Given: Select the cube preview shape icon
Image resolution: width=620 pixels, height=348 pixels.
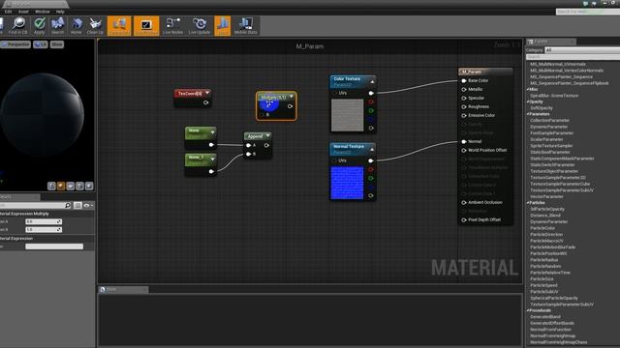Looking at the screenshot, I should point(79,186).
